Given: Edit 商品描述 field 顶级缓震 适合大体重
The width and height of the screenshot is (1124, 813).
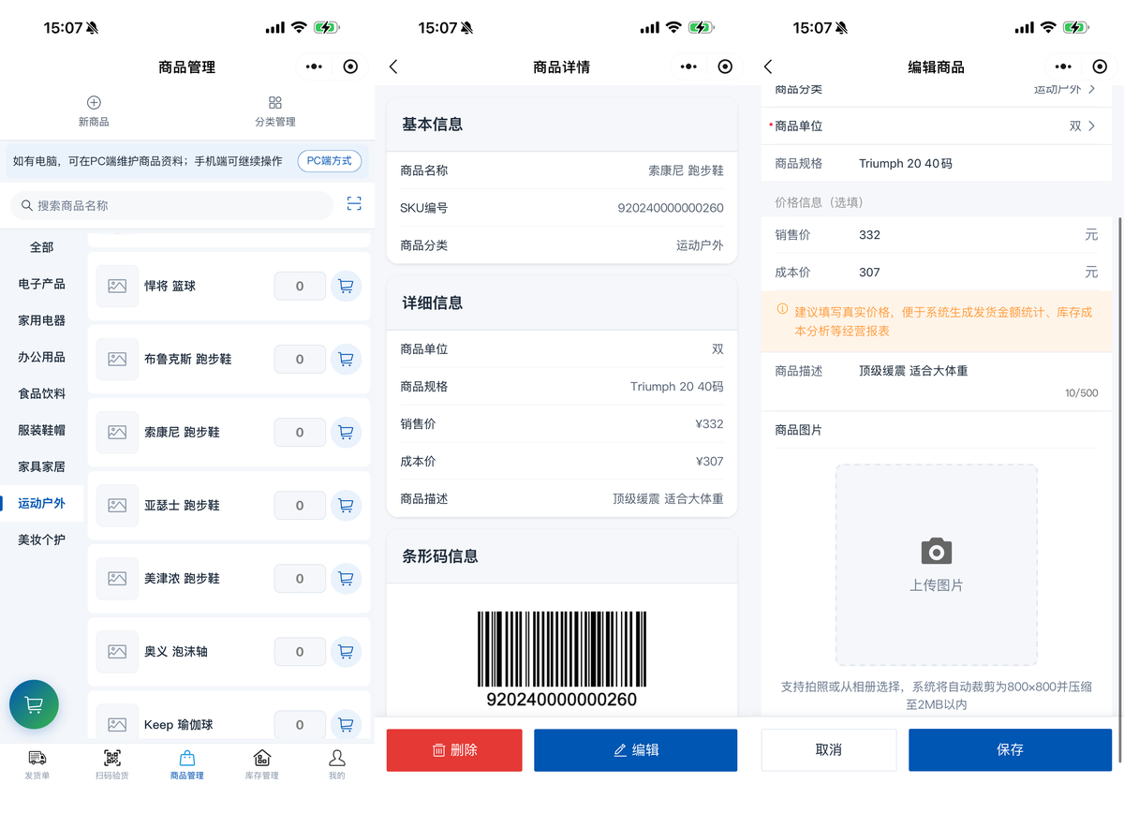Looking at the screenshot, I should 937,380.
